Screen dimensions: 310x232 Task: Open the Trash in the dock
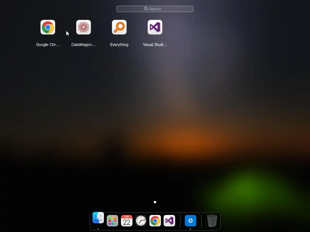212,221
